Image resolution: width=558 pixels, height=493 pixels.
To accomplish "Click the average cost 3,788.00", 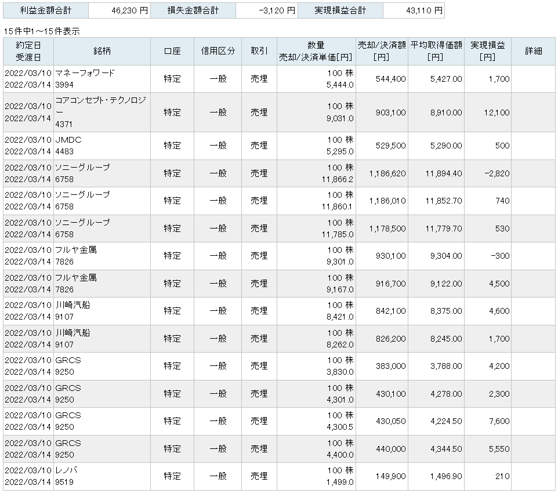I will tap(446, 366).
